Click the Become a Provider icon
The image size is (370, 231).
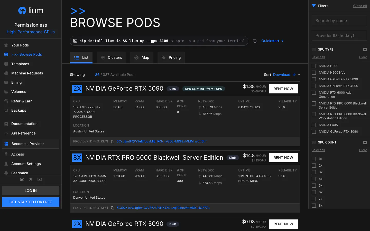(x=6, y=144)
